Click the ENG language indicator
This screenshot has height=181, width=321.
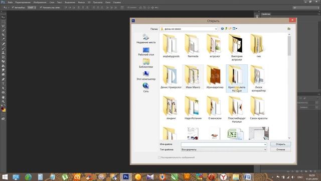coord(300,177)
